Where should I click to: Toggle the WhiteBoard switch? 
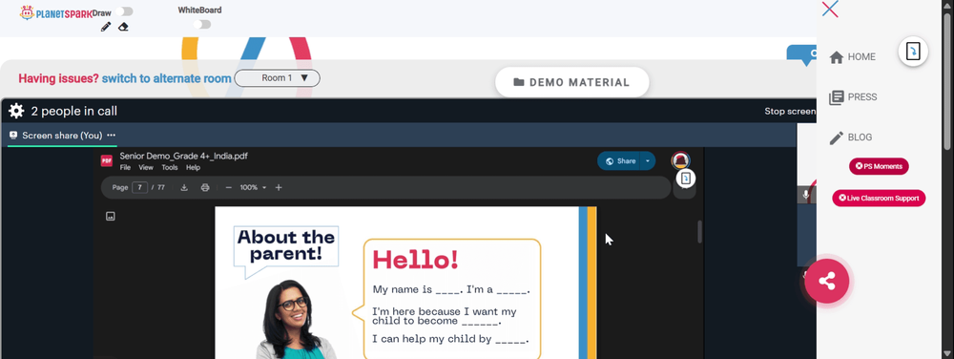pos(202,24)
